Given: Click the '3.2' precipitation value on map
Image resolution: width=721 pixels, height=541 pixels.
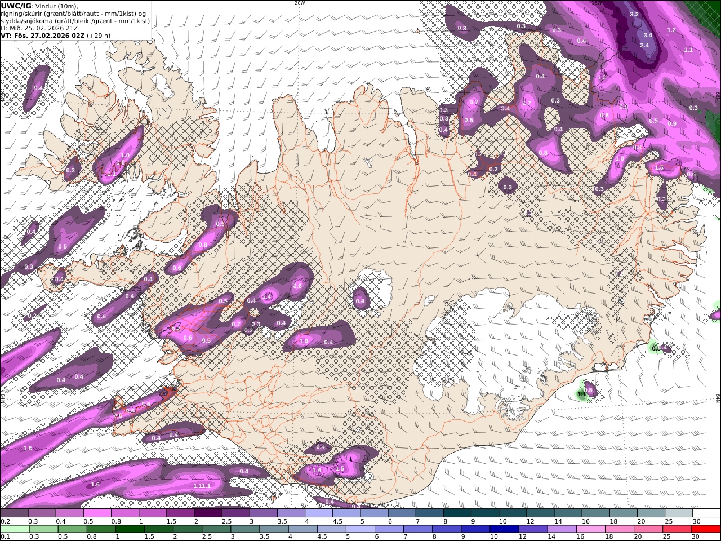Looking at the screenshot, I should pyautogui.click(x=634, y=15).
